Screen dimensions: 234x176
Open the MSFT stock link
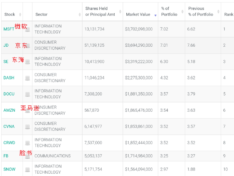9,29
